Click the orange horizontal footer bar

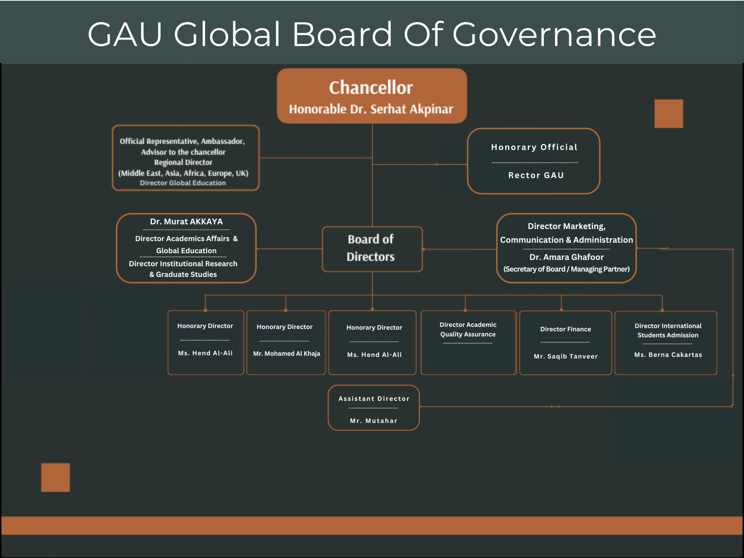tap(372, 525)
